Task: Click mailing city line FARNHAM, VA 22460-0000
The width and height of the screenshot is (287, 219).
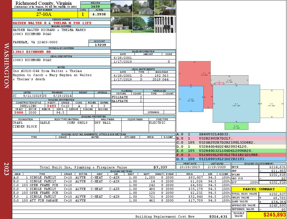Action: point(35,42)
